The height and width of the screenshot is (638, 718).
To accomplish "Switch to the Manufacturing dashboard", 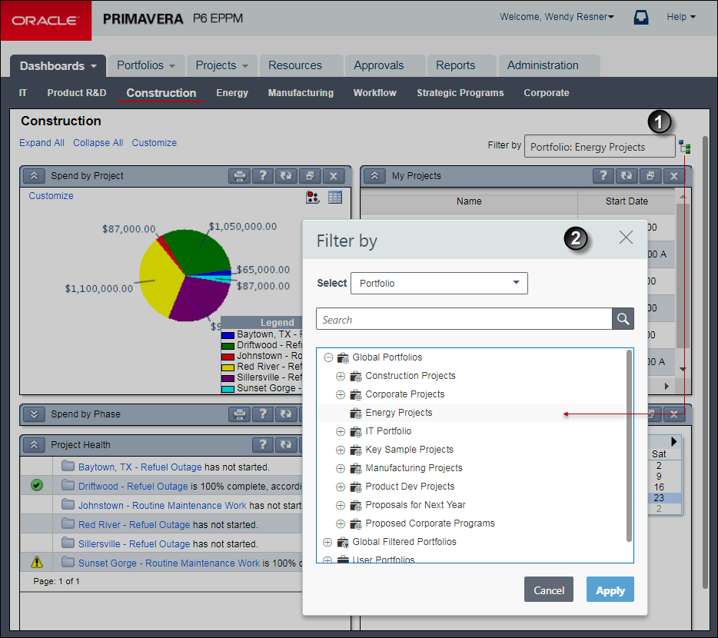I will point(301,93).
